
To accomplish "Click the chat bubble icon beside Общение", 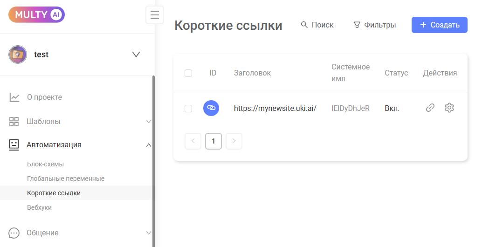I will (x=14, y=233).
